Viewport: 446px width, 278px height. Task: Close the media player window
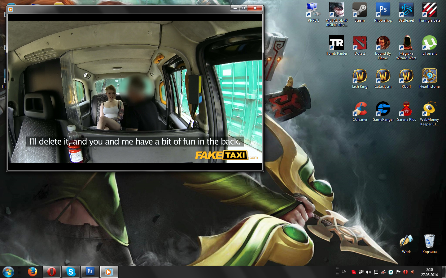point(255,8)
